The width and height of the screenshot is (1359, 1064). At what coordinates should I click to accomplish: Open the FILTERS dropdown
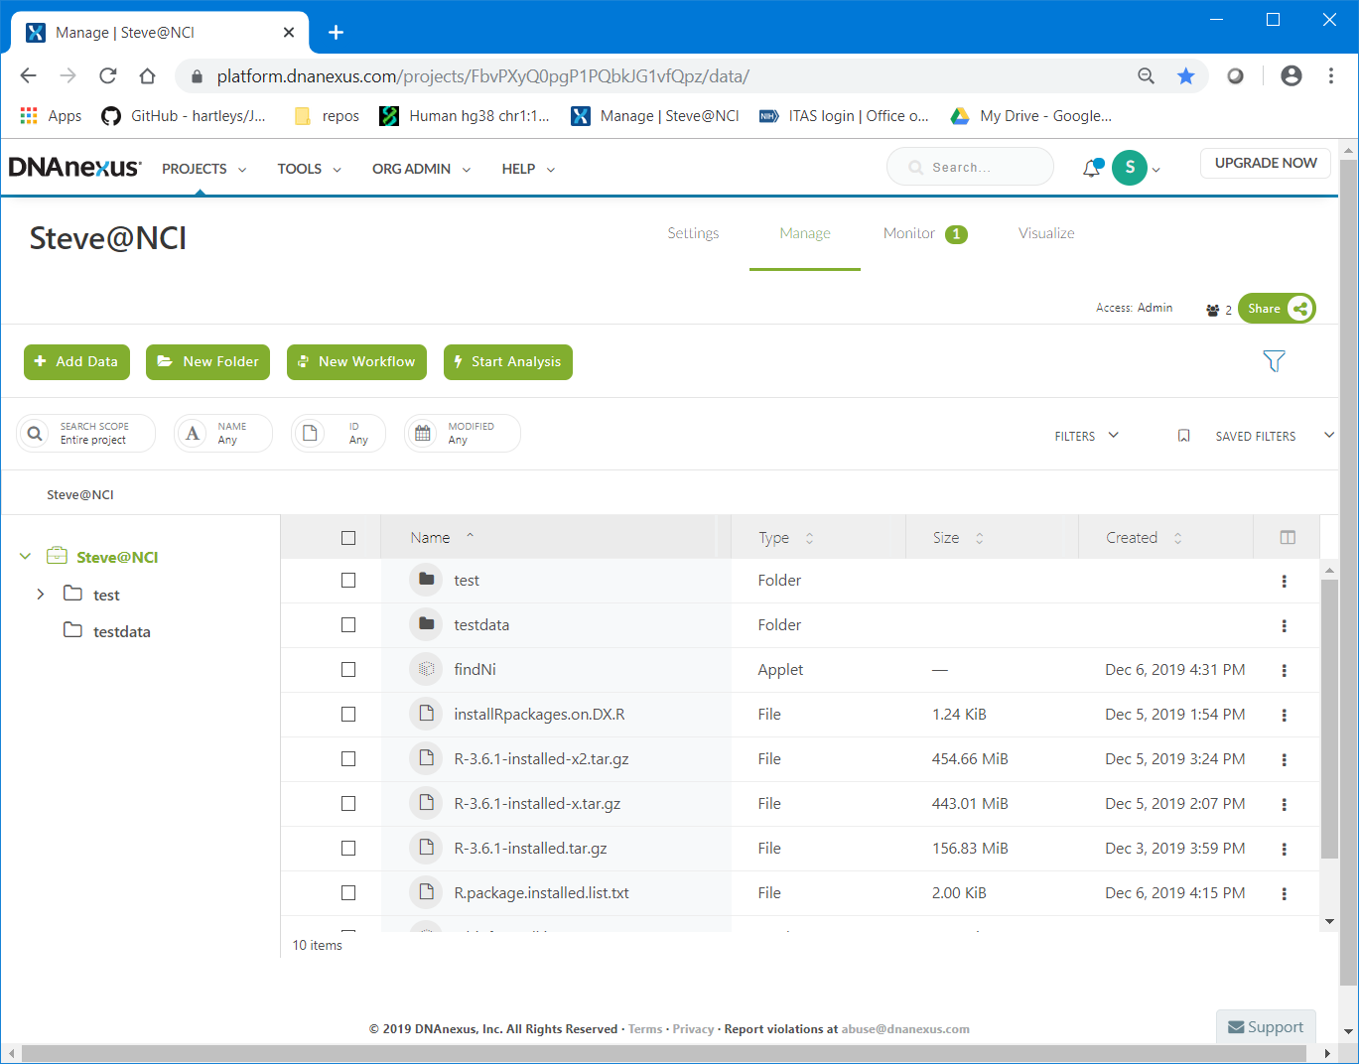coord(1086,436)
